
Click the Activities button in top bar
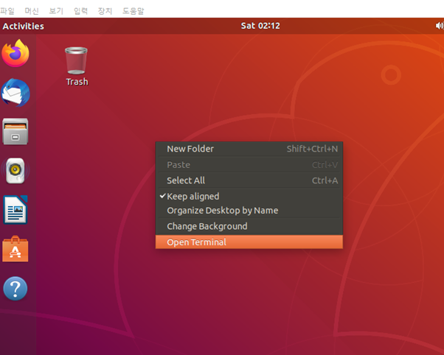click(x=23, y=26)
